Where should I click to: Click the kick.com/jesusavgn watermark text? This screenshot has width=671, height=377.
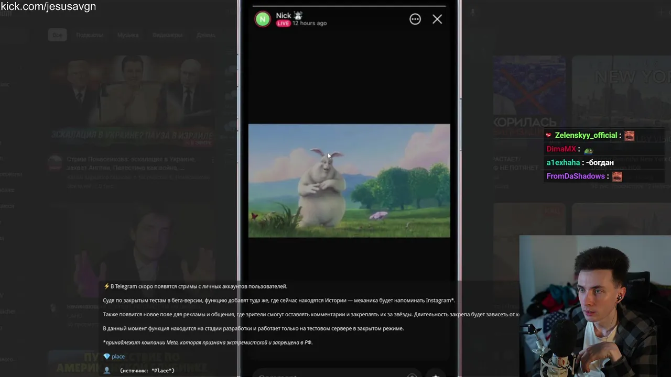tap(48, 7)
